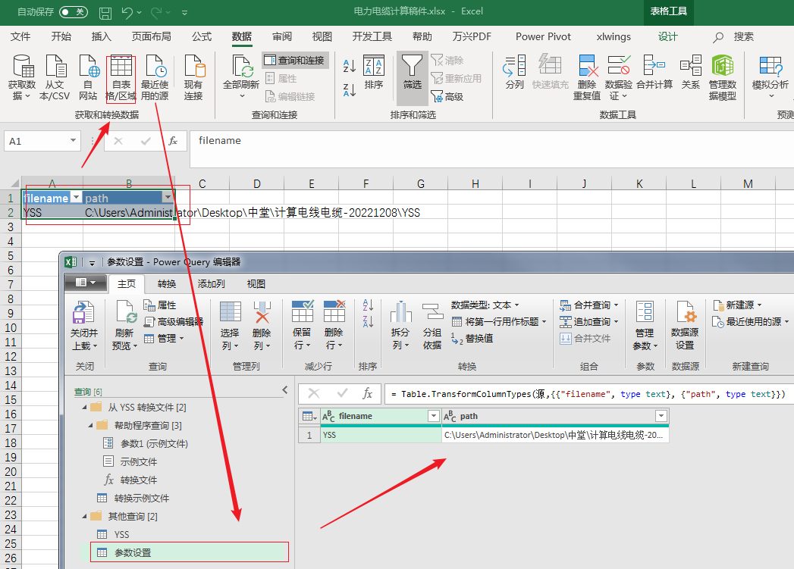The height and width of the screenshot is (569, 794).
Task: Click Existing Connections (现有连接) icon
Action: (193, 77)
